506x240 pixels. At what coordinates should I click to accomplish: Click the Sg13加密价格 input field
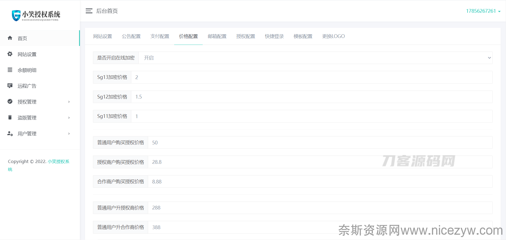[x=312, y=77]
